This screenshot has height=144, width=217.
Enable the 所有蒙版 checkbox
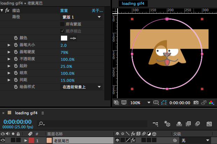coord(62,24)
